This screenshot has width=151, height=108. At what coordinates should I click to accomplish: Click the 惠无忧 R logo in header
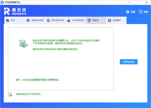(x=7, y=12)
